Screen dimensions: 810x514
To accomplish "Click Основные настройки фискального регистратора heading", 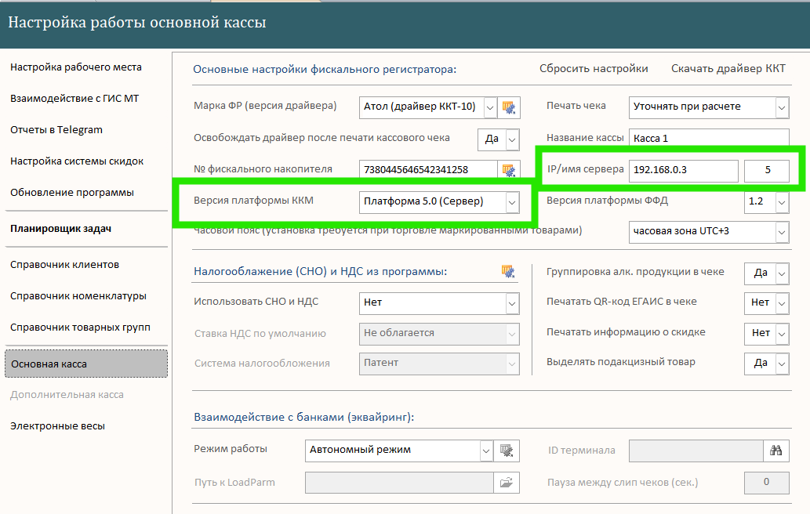I will (325, 69).
